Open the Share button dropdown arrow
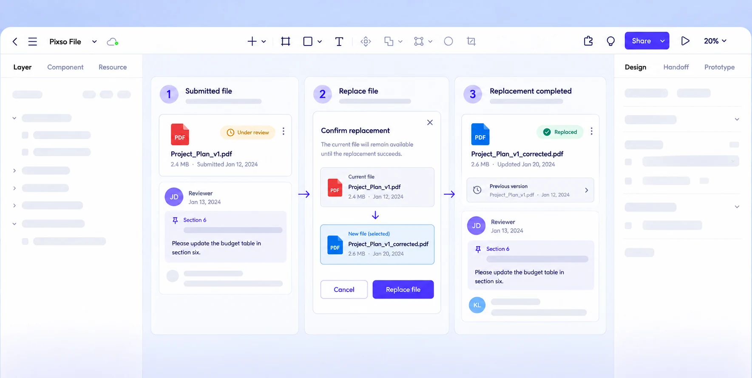The height and width of the screenshot is (378, 752). 662,41
